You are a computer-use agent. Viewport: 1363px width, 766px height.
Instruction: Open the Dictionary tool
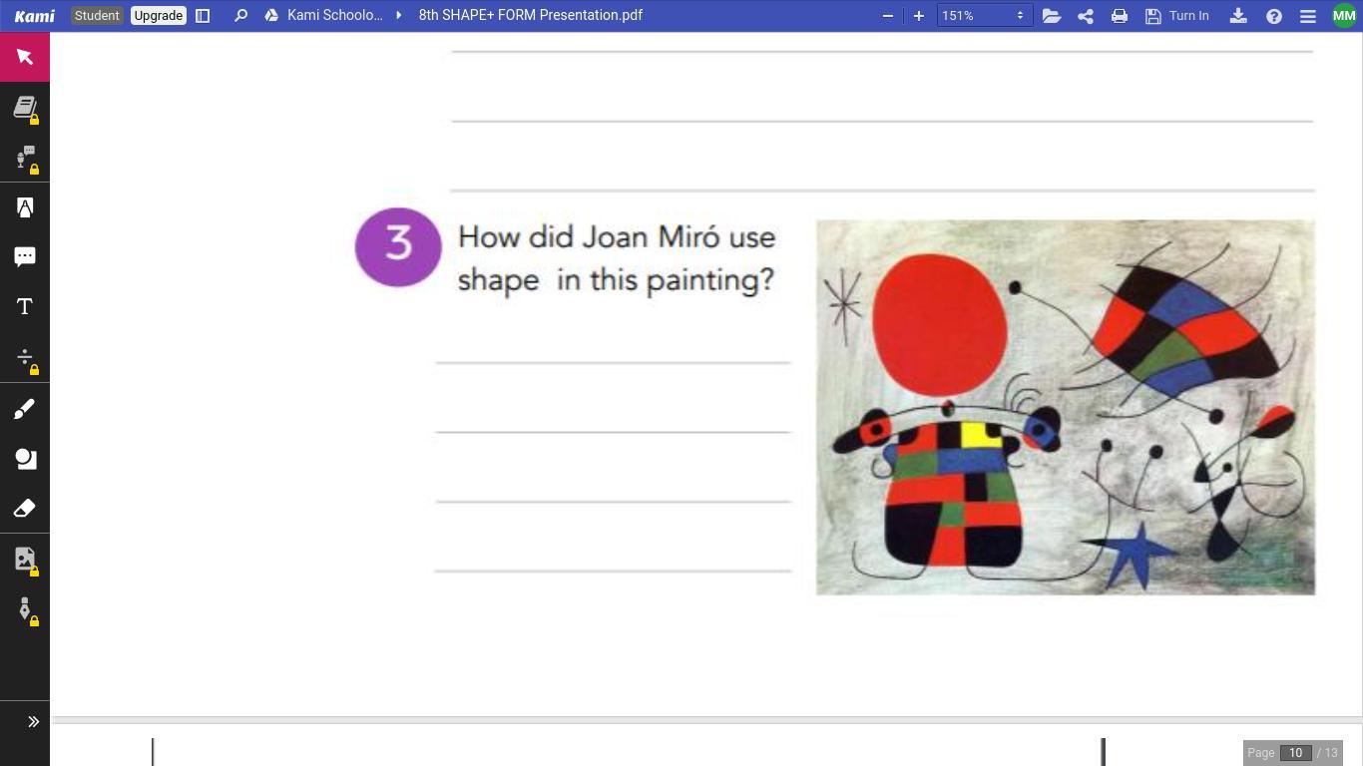pos(25,108)
